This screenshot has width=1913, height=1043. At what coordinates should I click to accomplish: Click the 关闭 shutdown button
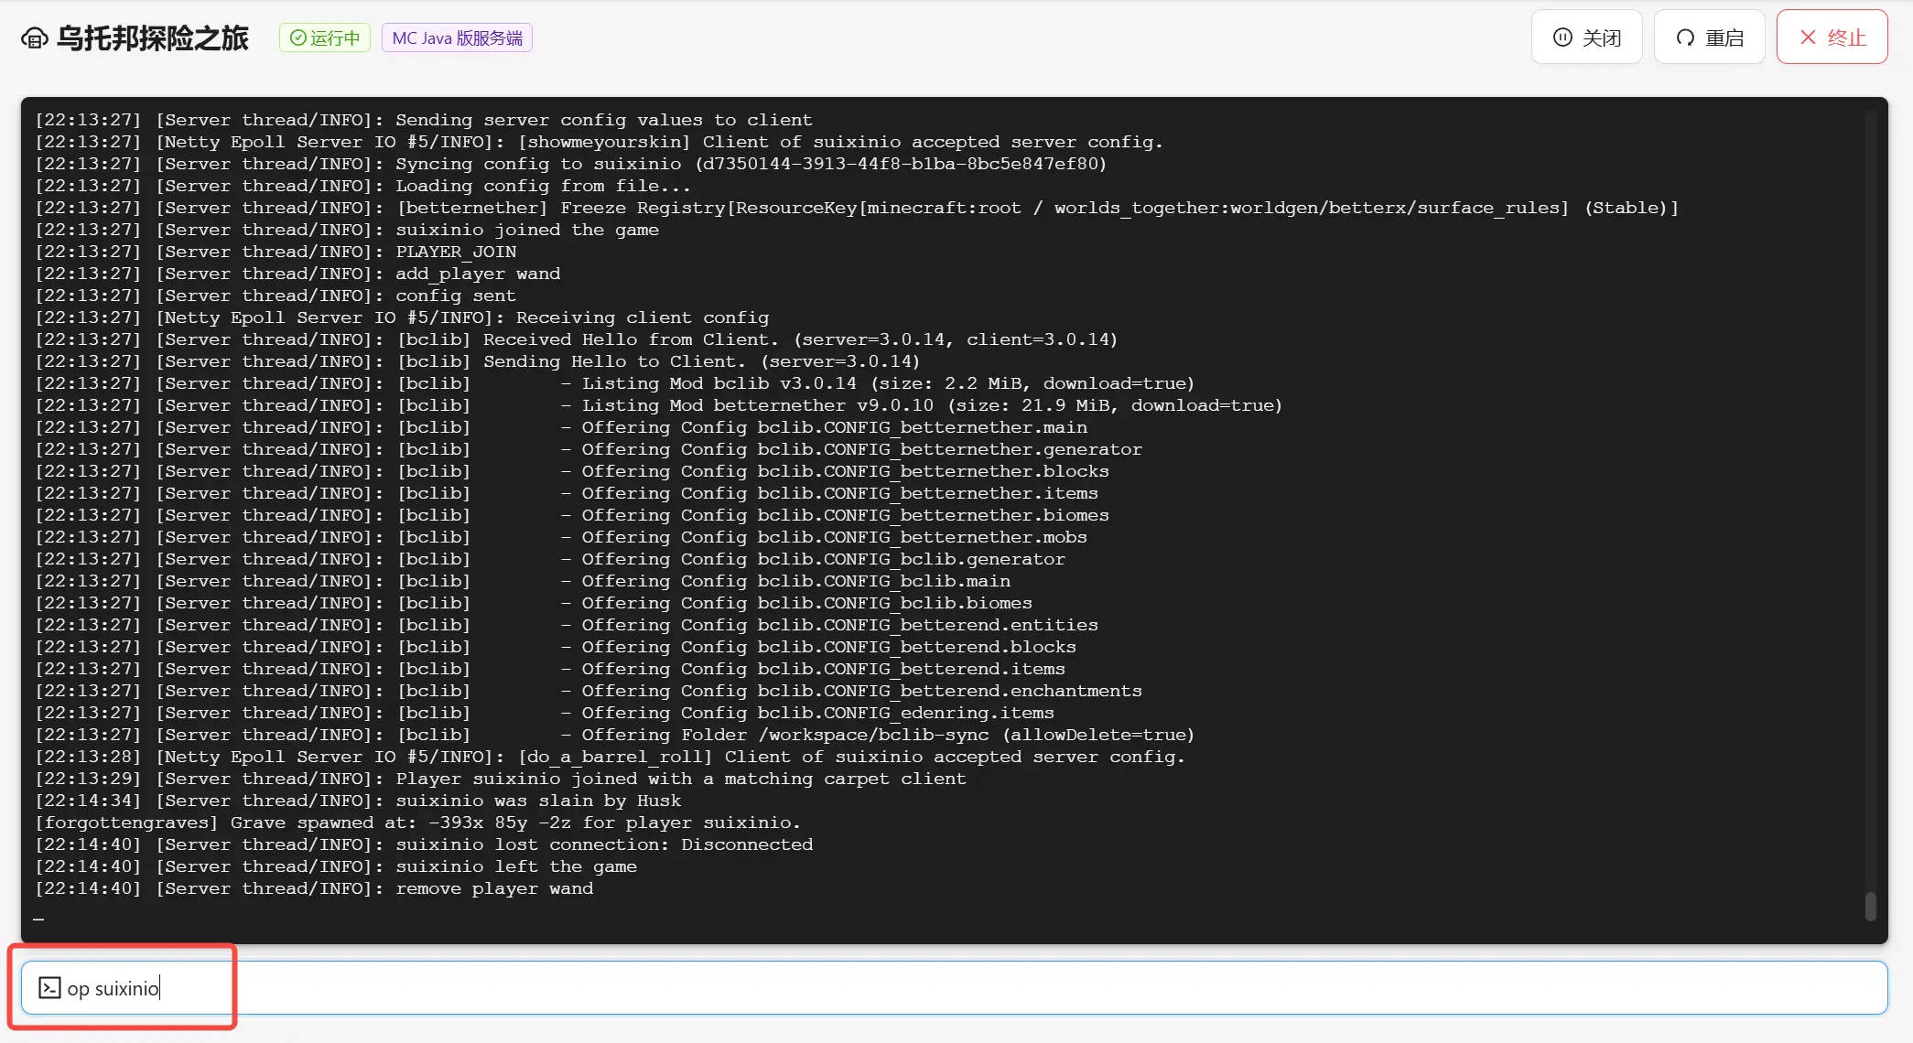coord(1587,38)
